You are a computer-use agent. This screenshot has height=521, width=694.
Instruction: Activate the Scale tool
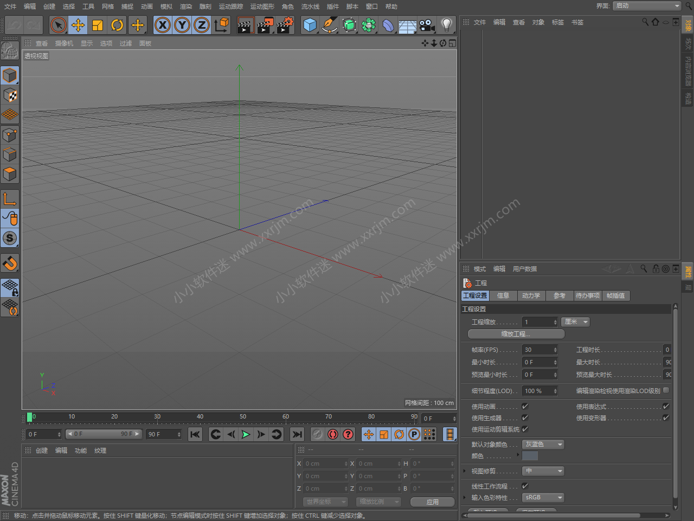[x=98, y=25]
